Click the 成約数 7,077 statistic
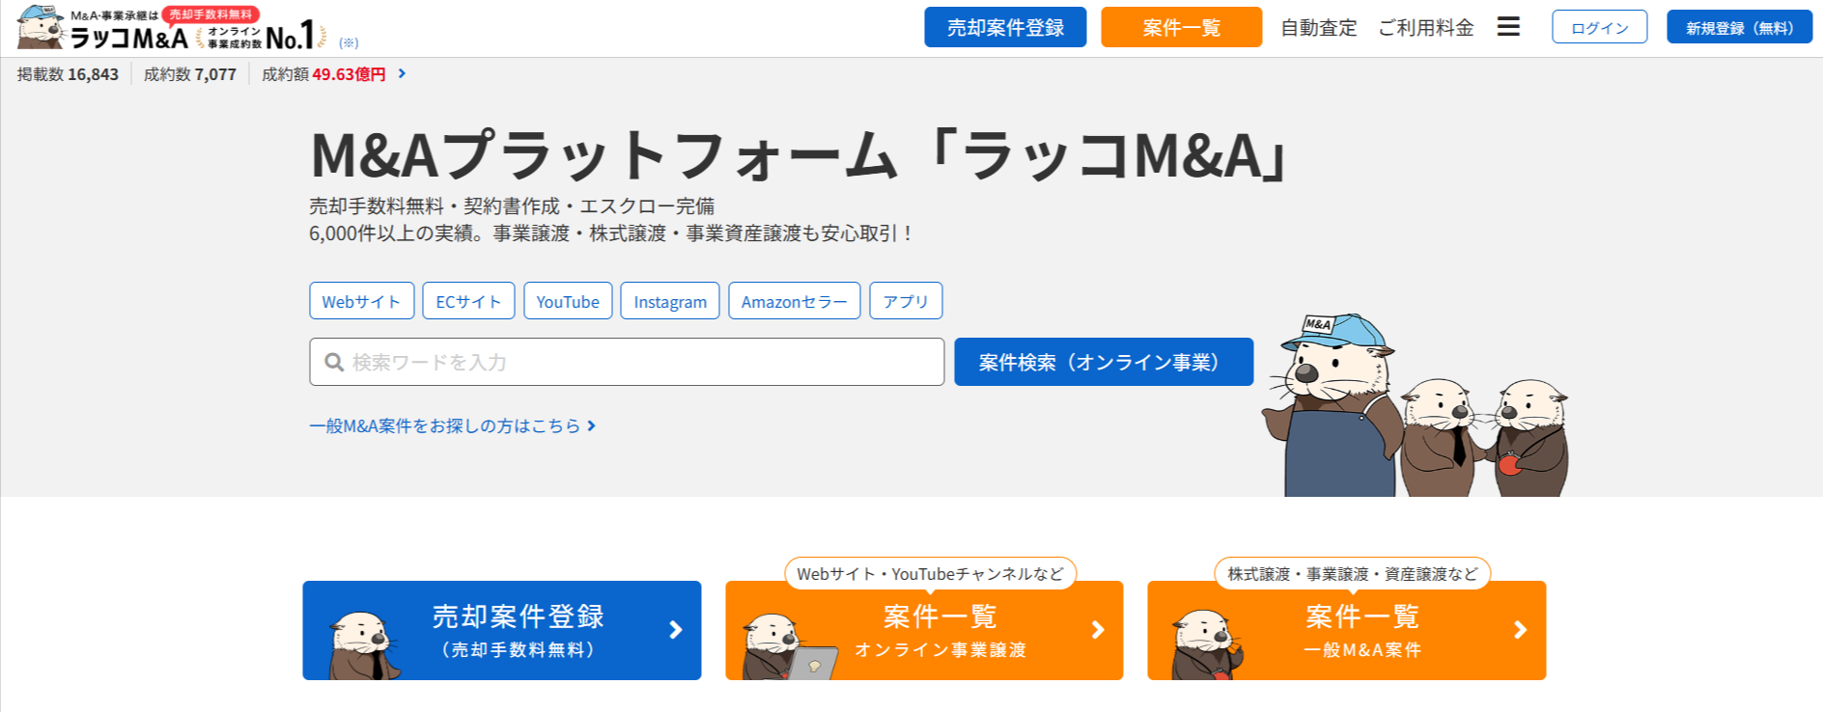 tap(189, 74)
